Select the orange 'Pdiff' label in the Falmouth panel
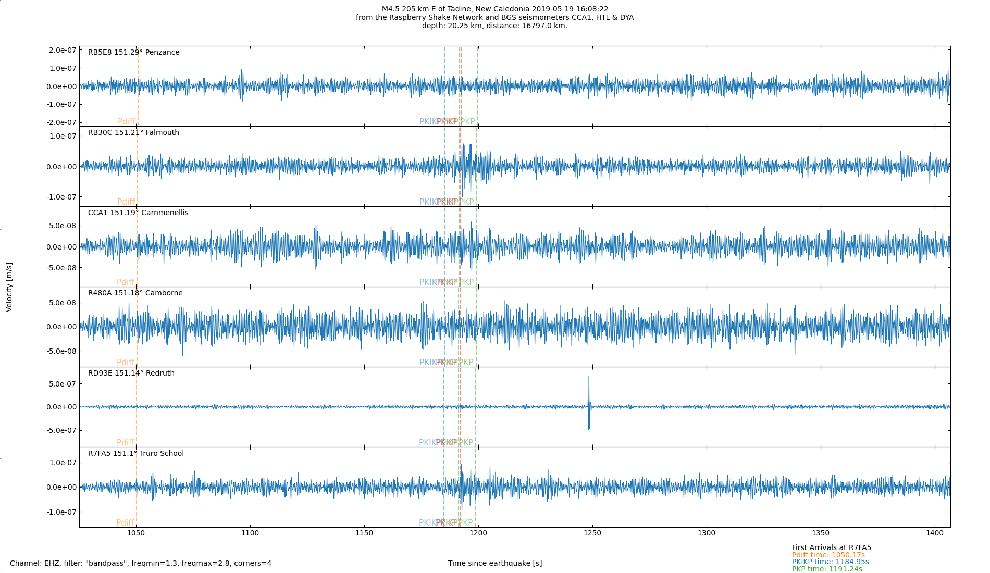 point(126,202)
